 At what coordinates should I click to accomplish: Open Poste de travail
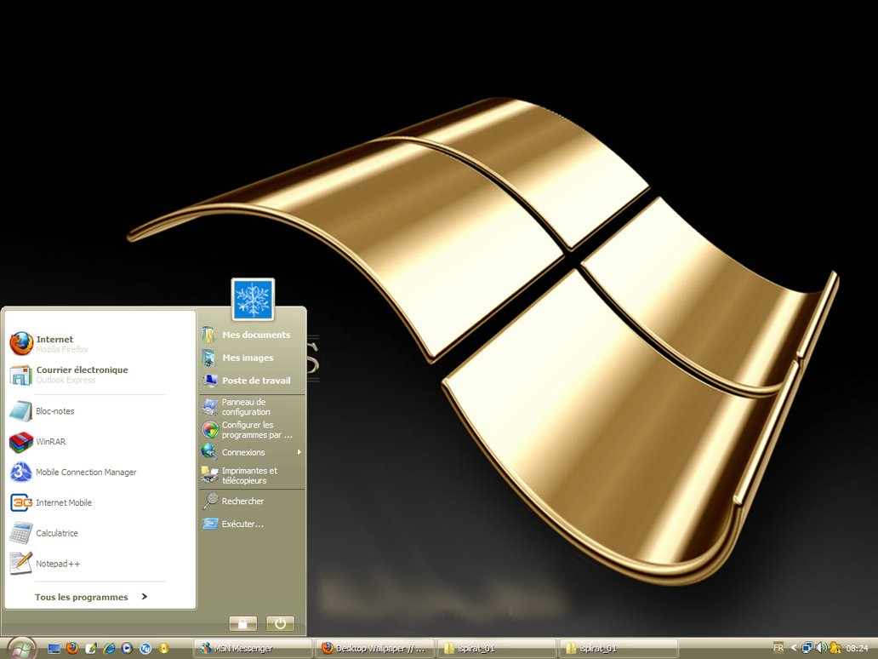click(x=252, y=381)
